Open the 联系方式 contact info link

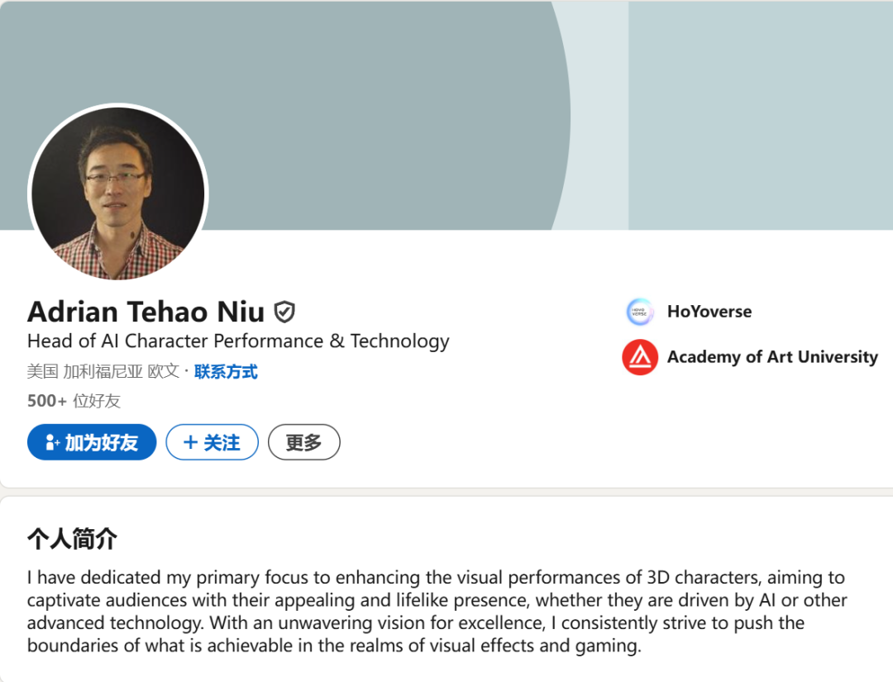click(226, 372)
